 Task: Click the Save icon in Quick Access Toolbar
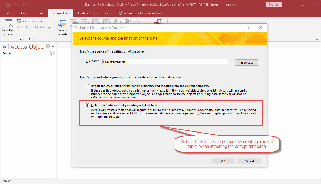coord(8,4)
